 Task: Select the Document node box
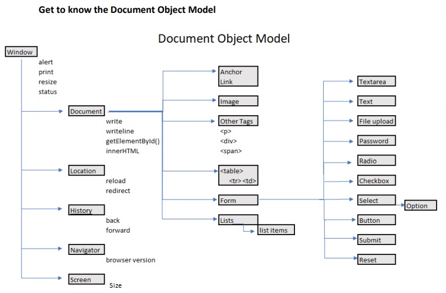point(87,111)
